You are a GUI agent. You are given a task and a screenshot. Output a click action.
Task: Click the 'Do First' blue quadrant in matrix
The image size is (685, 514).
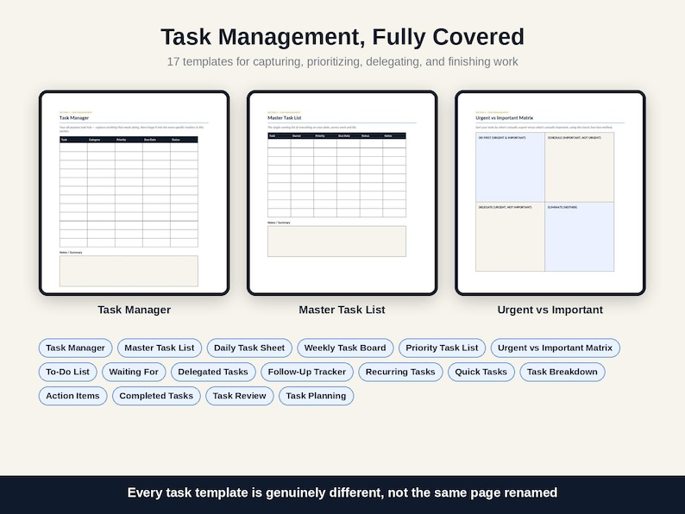click(x=510, y=167)
